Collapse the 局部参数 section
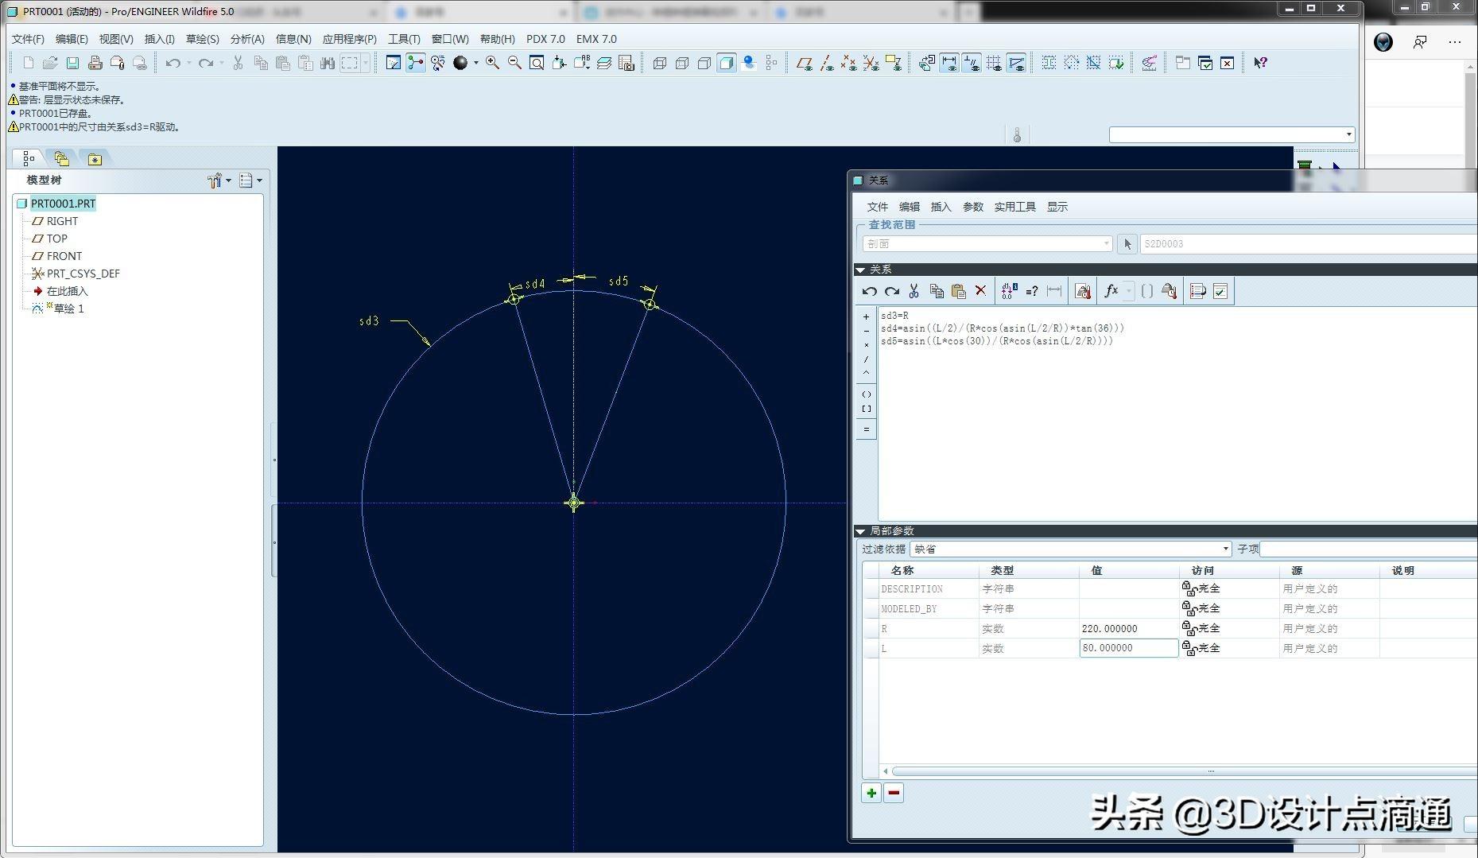 point(860,531)
